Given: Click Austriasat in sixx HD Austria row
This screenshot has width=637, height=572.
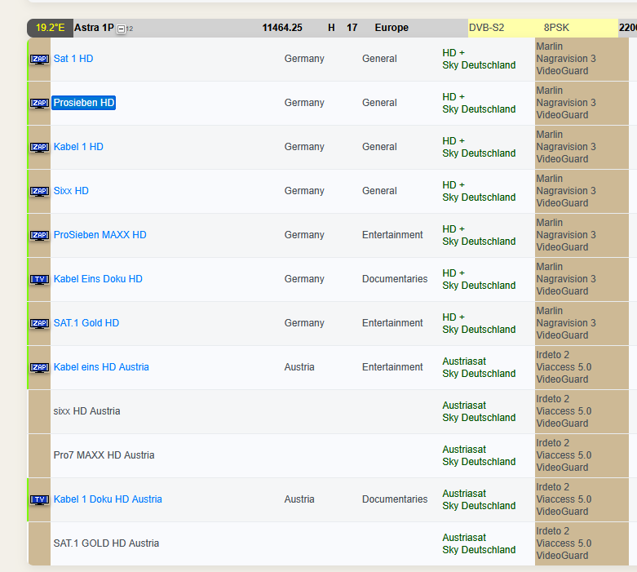Looking at the screenshot, I should [x=464, y=406].
